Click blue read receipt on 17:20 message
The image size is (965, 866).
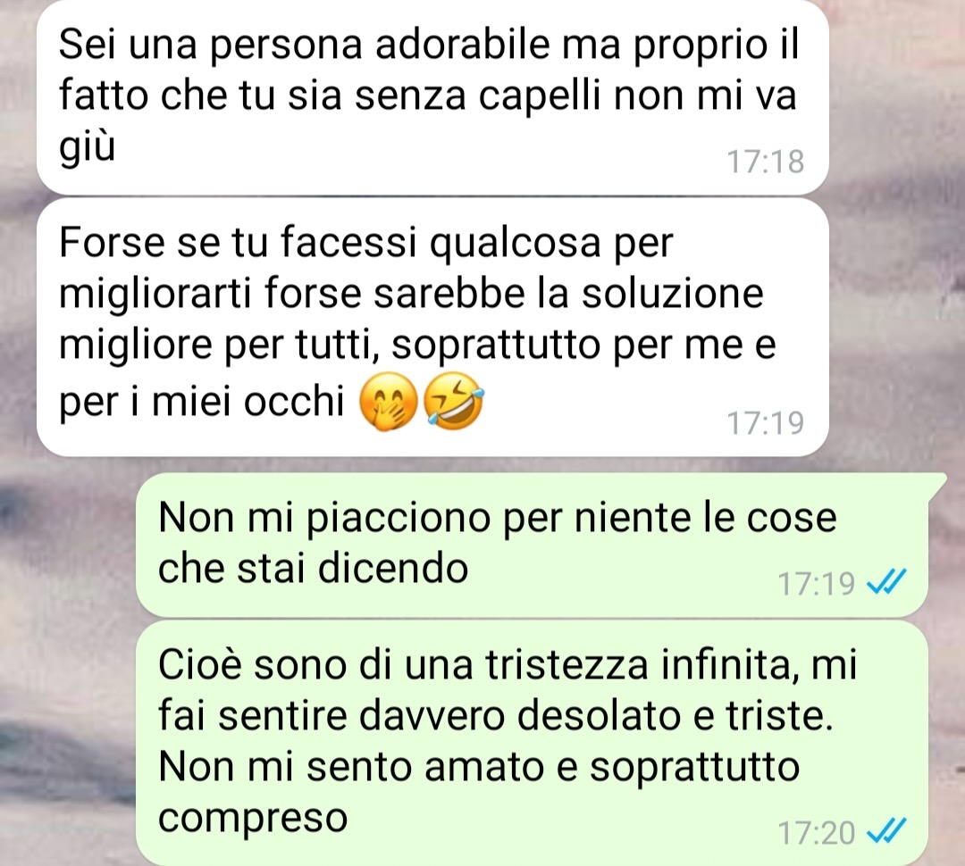coord(886,831)
